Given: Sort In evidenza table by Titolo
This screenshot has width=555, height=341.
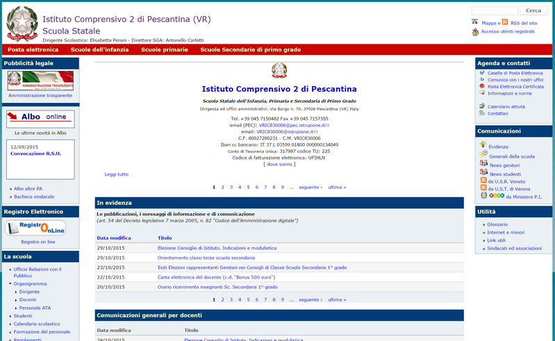Looking at the screenshot, I should [x=165, y=238].
